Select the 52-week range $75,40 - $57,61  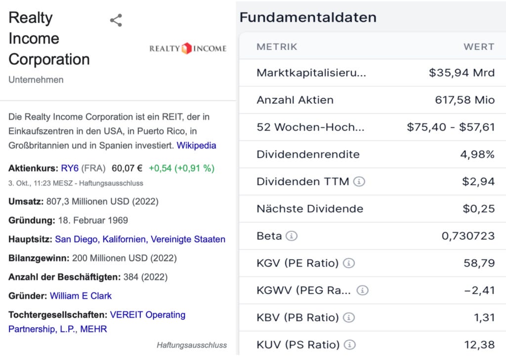click(x=451, y=127)
